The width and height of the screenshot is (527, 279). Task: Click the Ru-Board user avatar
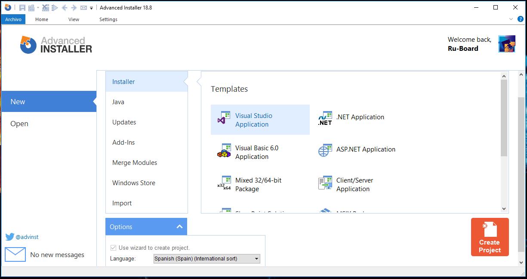(x=507, y=44)
